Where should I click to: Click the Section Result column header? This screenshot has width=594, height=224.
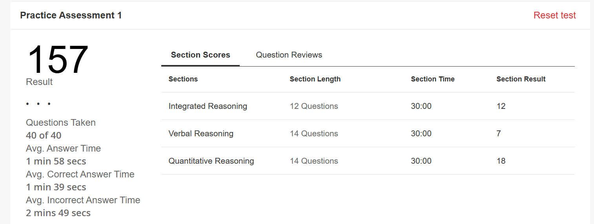[x=521, y=79]
